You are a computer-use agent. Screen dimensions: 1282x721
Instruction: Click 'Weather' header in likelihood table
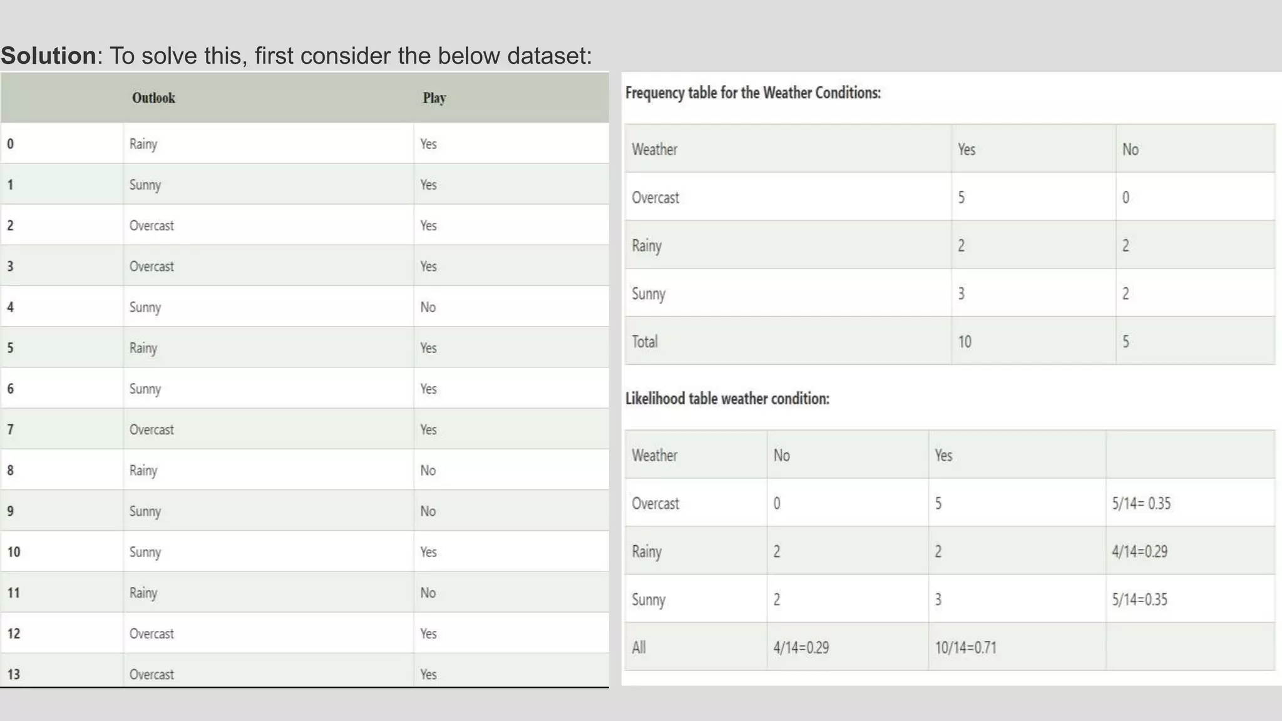655,456
